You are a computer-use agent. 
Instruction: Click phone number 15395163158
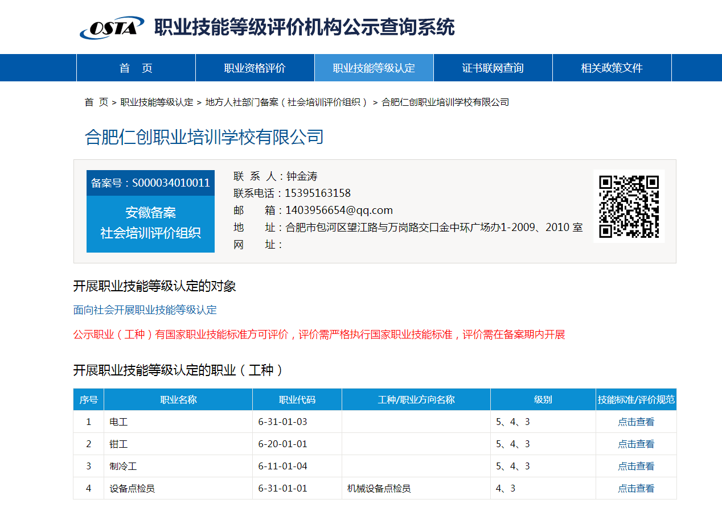[318, 193]
